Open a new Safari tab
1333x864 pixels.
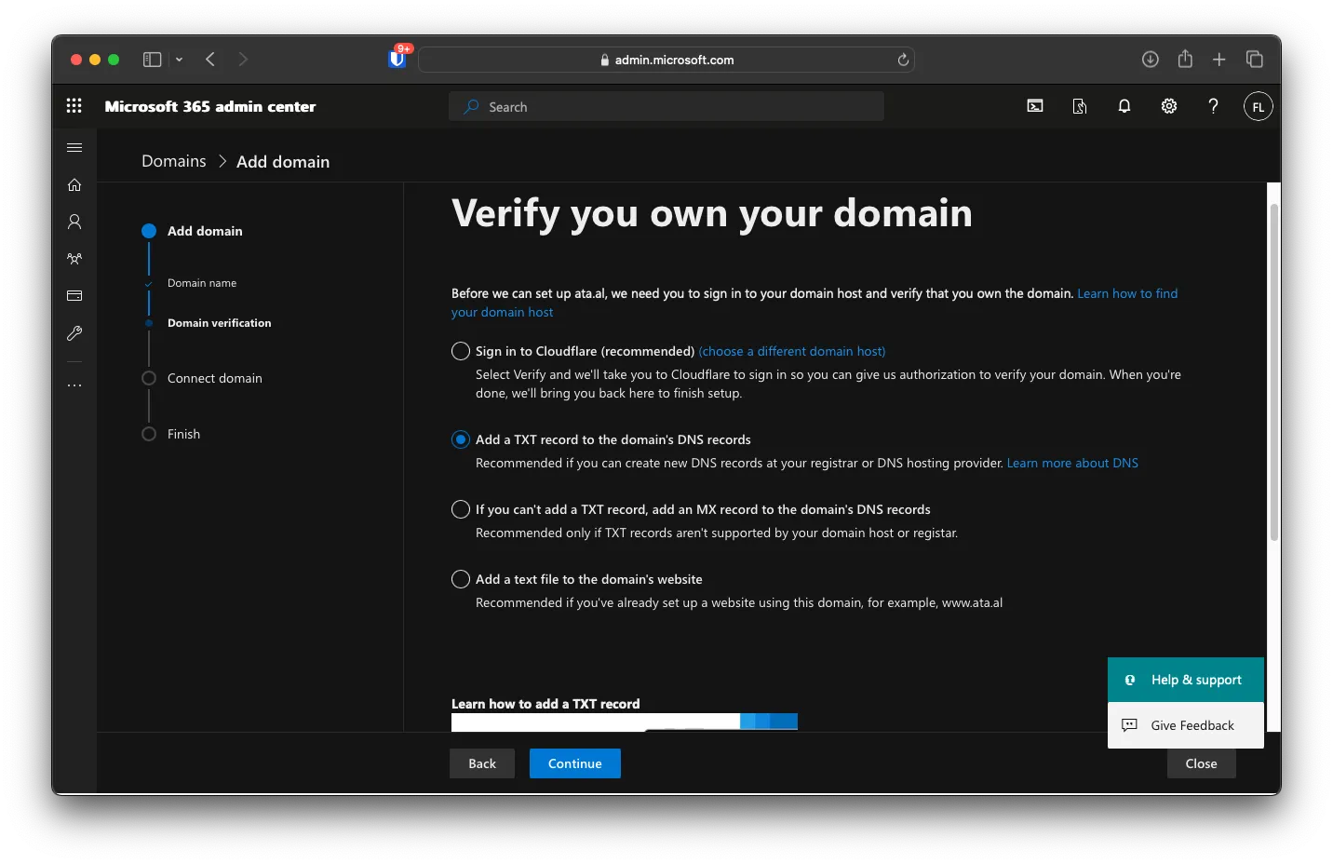[1219, 60]
